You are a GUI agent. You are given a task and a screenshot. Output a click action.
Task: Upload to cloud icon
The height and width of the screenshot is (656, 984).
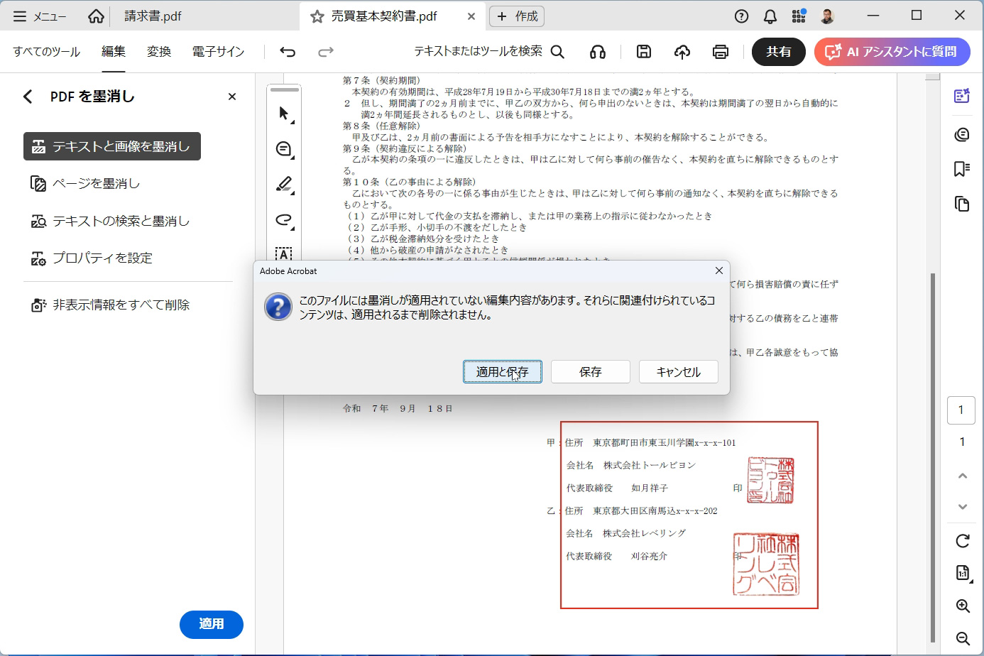coord(682,52)
